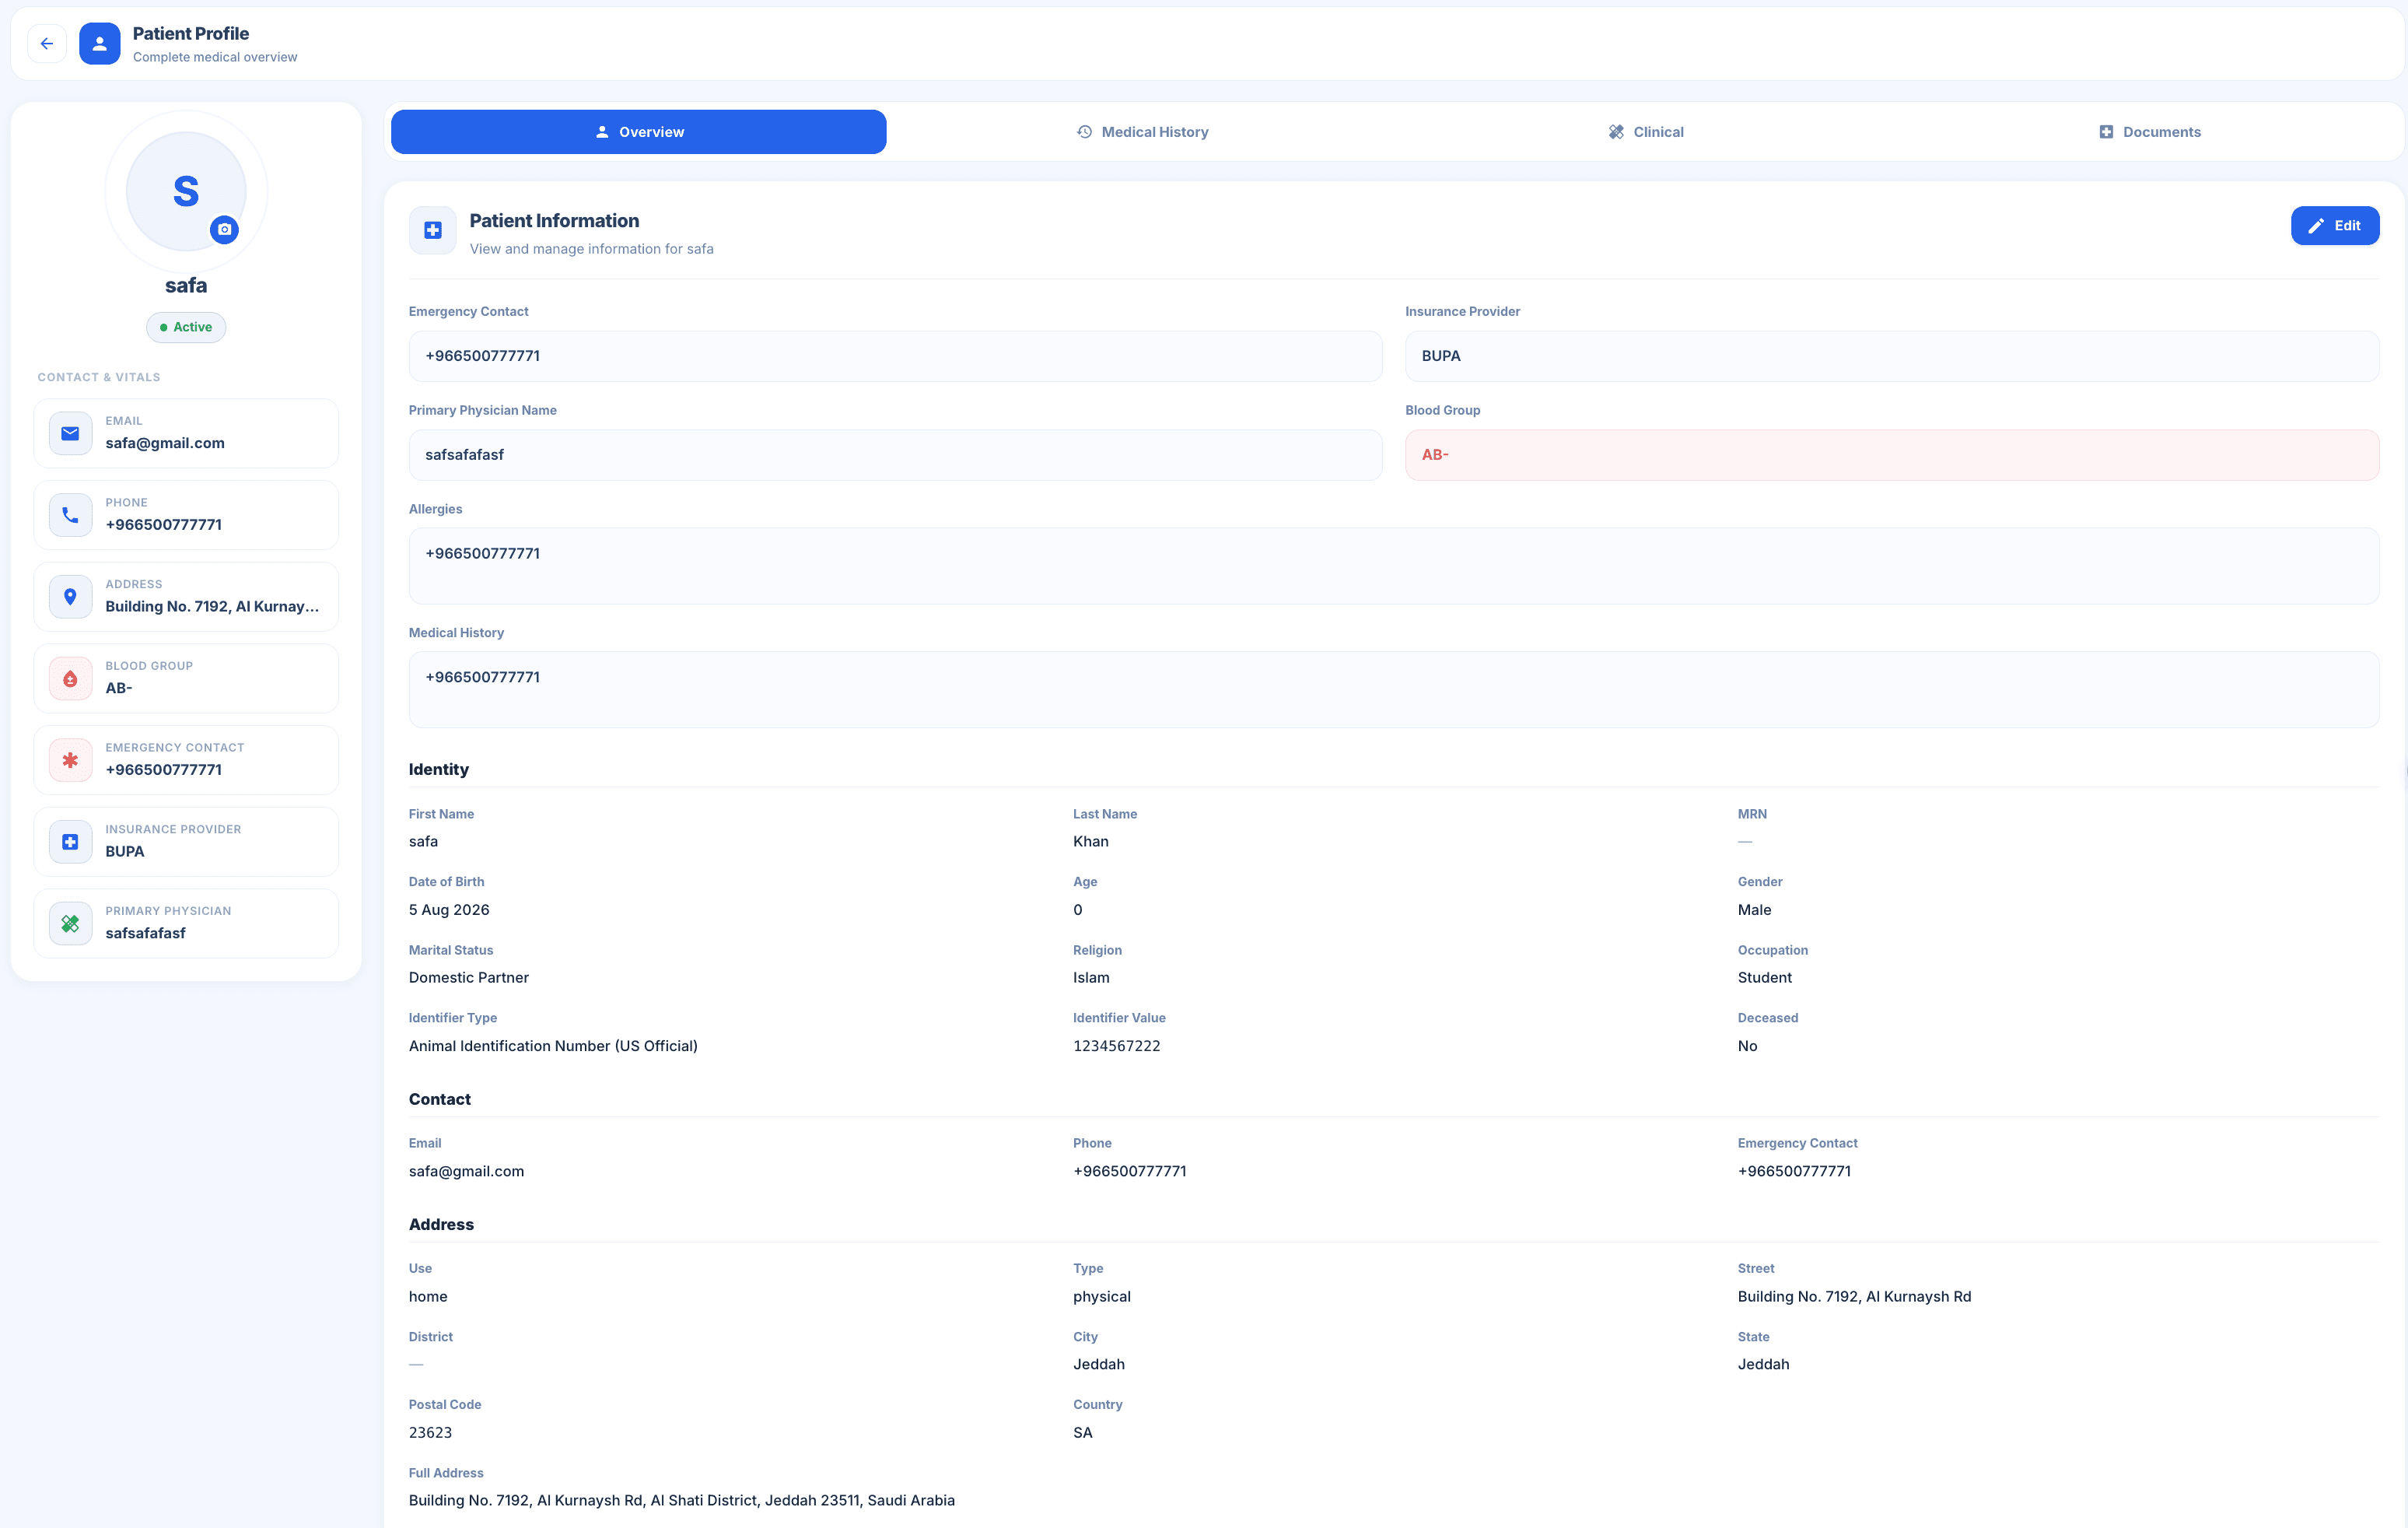Click the Active status badge
The width and height of the screenshot is (2408, 1528).
tap(186, 327)
